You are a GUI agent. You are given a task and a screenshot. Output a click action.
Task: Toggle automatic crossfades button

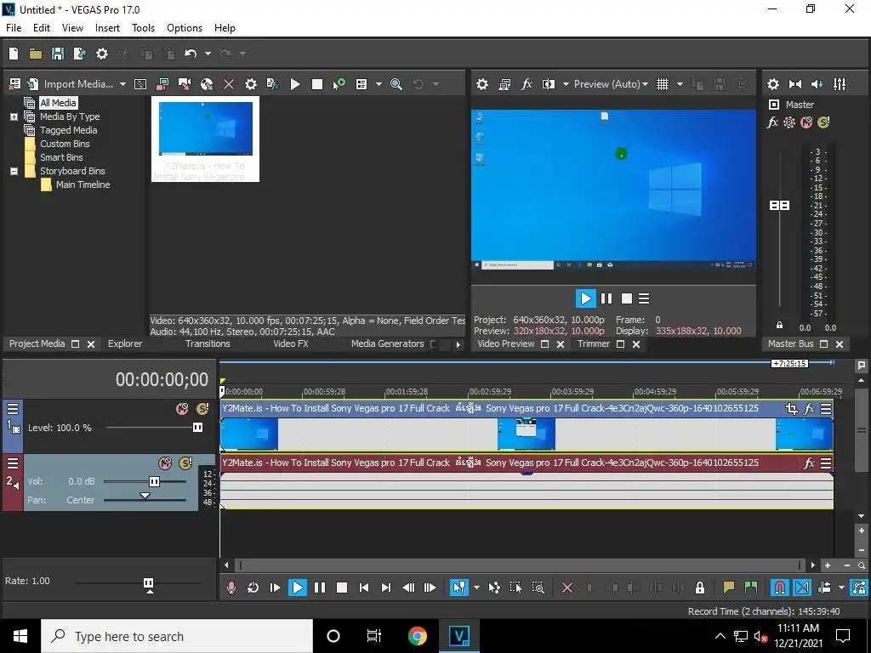(801, 588)
